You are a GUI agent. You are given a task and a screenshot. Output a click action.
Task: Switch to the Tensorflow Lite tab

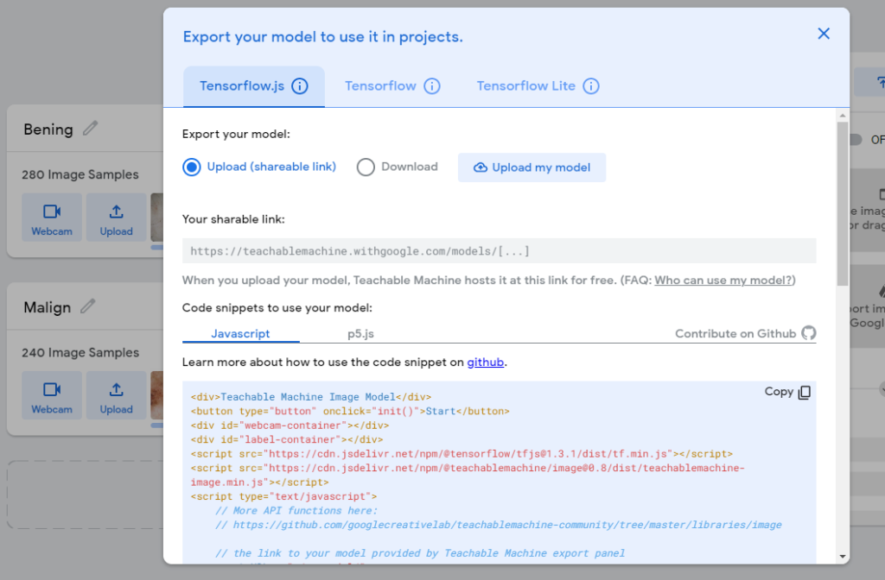click(x=538, y=86)
